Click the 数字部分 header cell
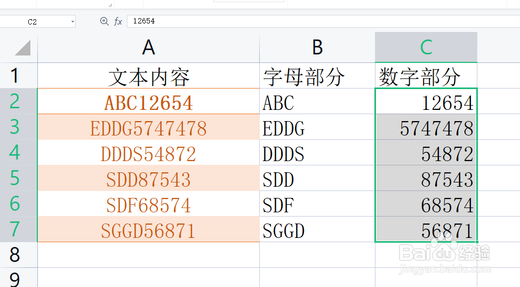The width and height of the screenshot is (520, 287). 426,76
